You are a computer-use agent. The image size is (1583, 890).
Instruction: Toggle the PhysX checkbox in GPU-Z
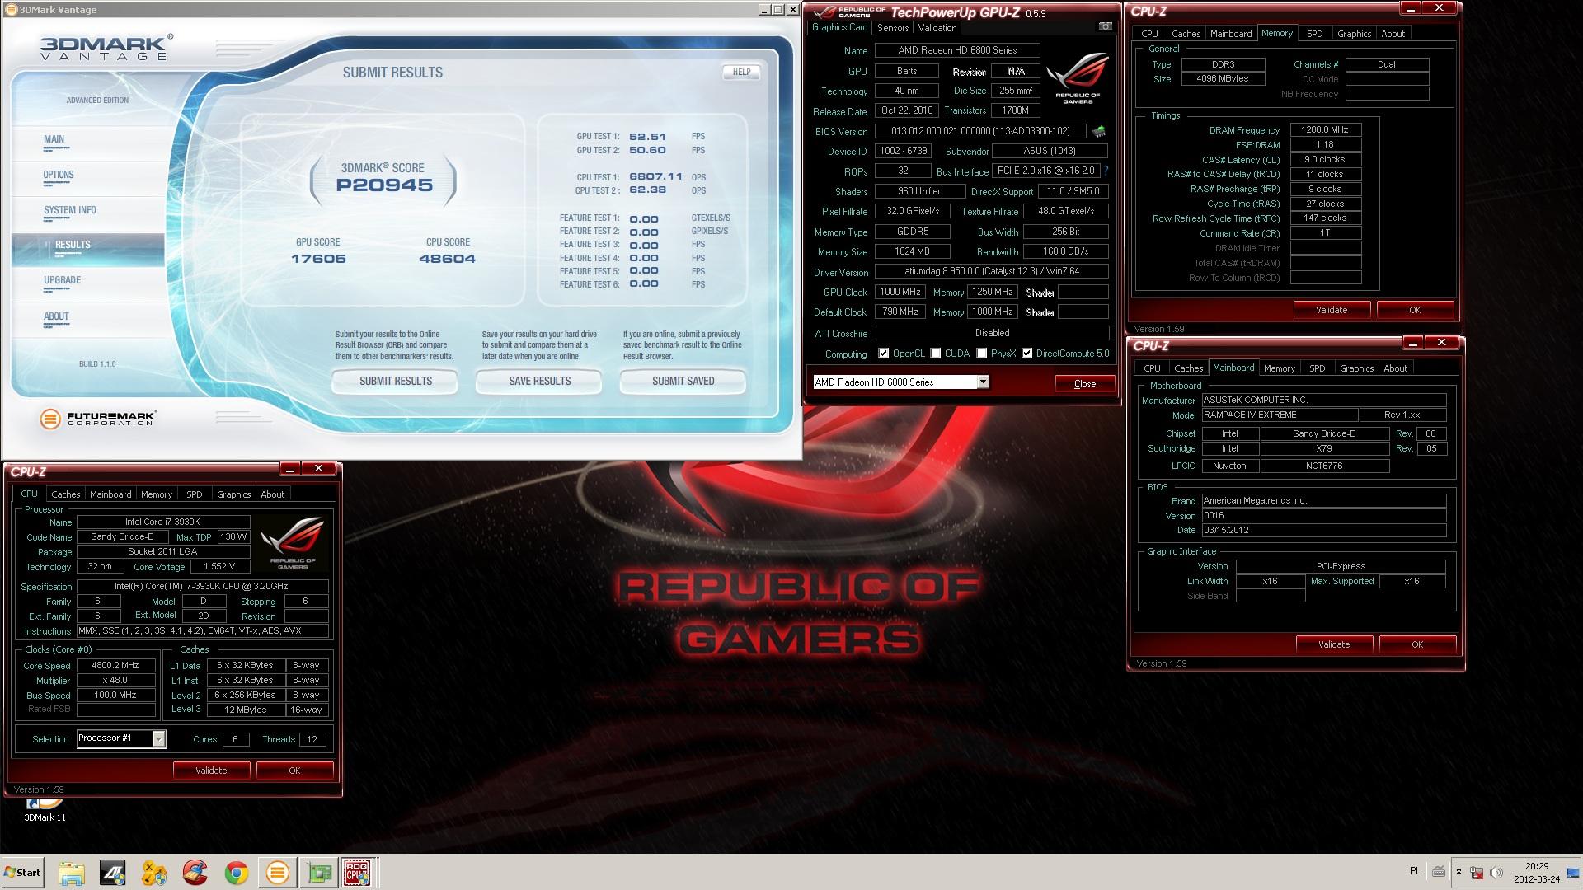pos(982,354)
